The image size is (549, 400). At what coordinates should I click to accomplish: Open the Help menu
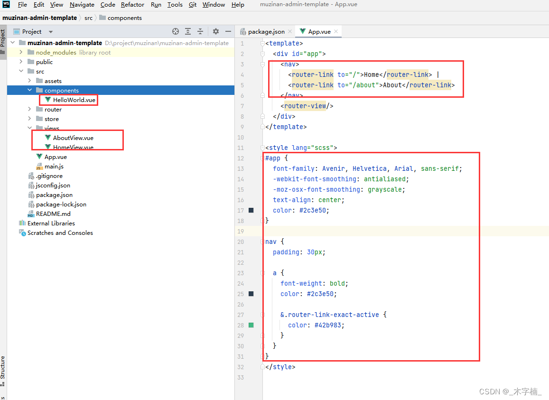pos(238,5)
